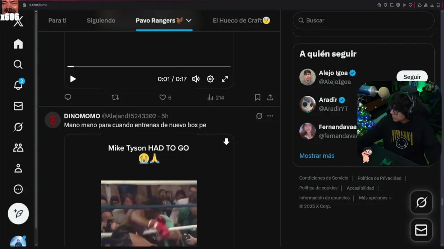Open Messages envelope in the left sidebar
The height and width of the screenshot is (249, 444).
coord(18,106)
